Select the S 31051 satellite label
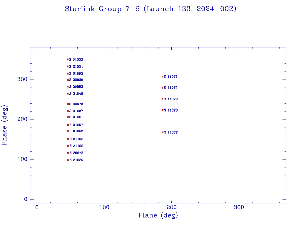 point(76,117)
